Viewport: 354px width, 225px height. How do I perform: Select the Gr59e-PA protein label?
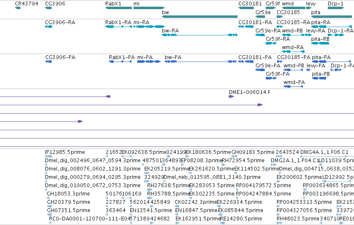tap(268, 66)
